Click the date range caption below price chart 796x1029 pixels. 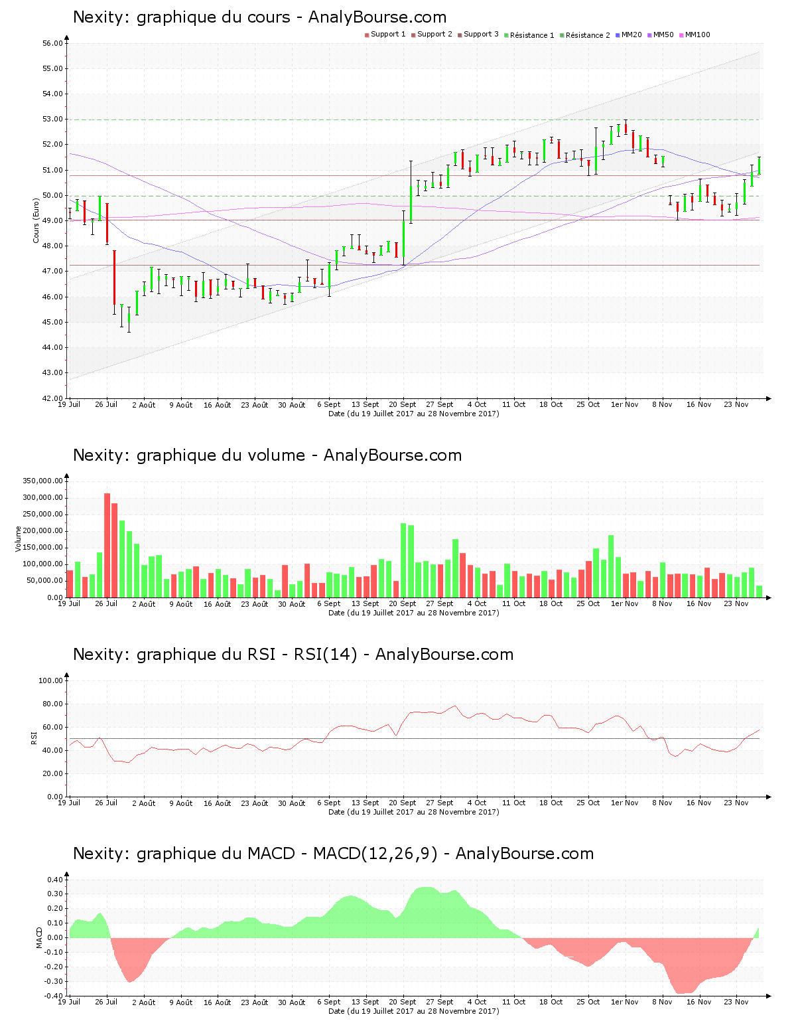414,414
